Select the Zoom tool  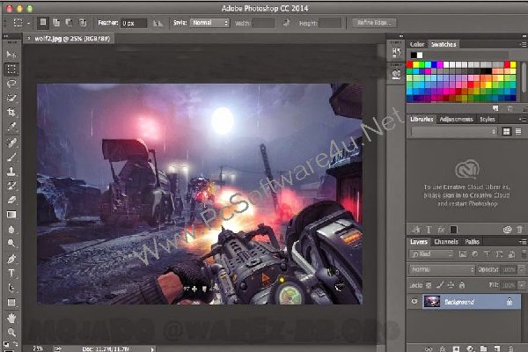point(11,332)
